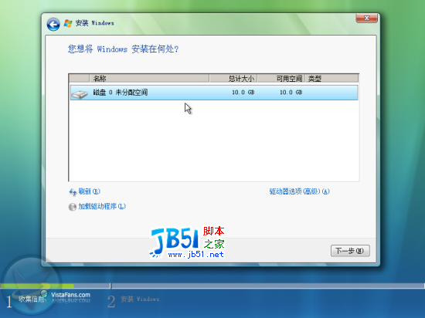The image size is (425, 318).
Task: Click the 刷新(R) refresh link
Action: tap(89, 191)
